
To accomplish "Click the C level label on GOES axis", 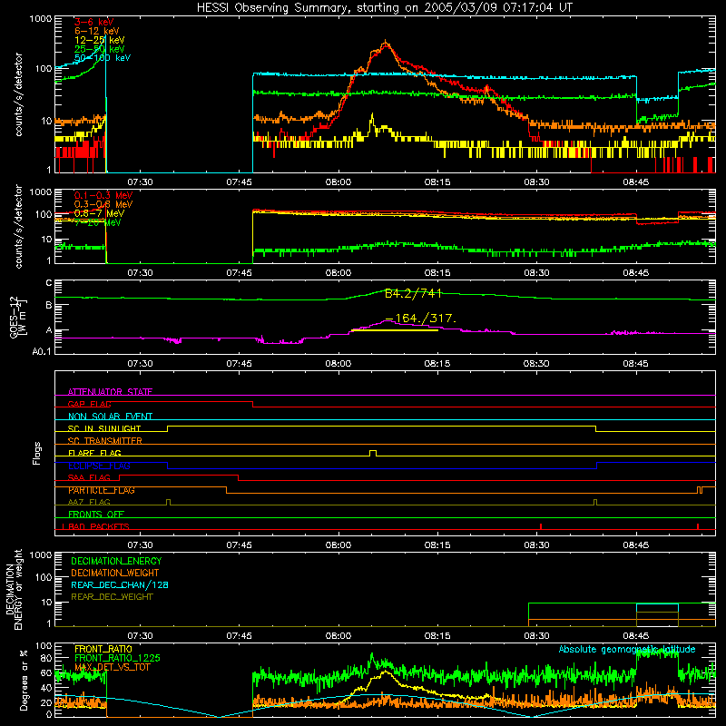I will point(48,283).
